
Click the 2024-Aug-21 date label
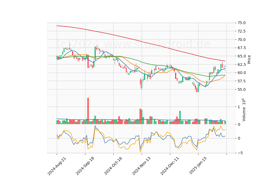click(x=57, y=166)
